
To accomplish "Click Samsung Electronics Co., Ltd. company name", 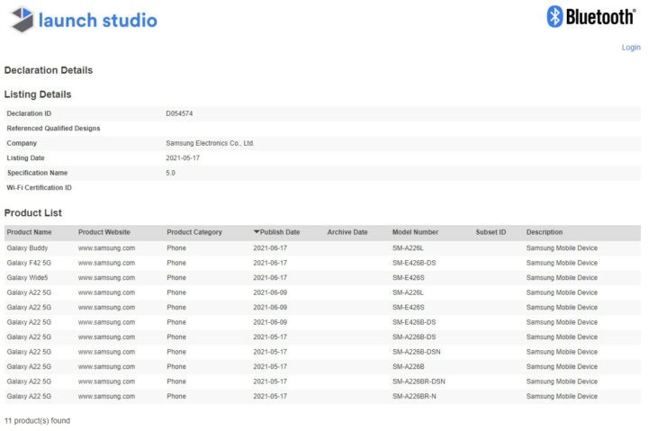I will [210, 143].
